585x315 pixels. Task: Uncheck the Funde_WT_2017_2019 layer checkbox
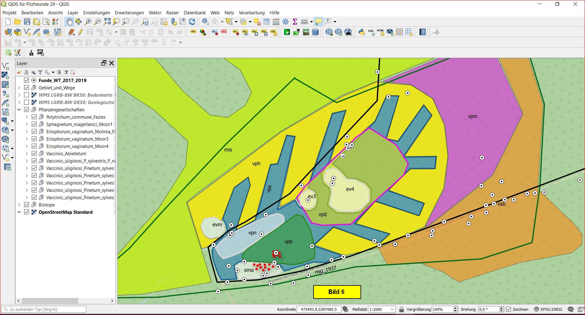27,80
